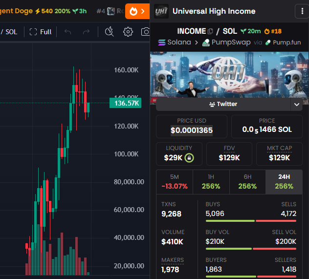Toggle Full screen chart mode
Viewport: 309px width, 279px height.
tap(41, 32)
